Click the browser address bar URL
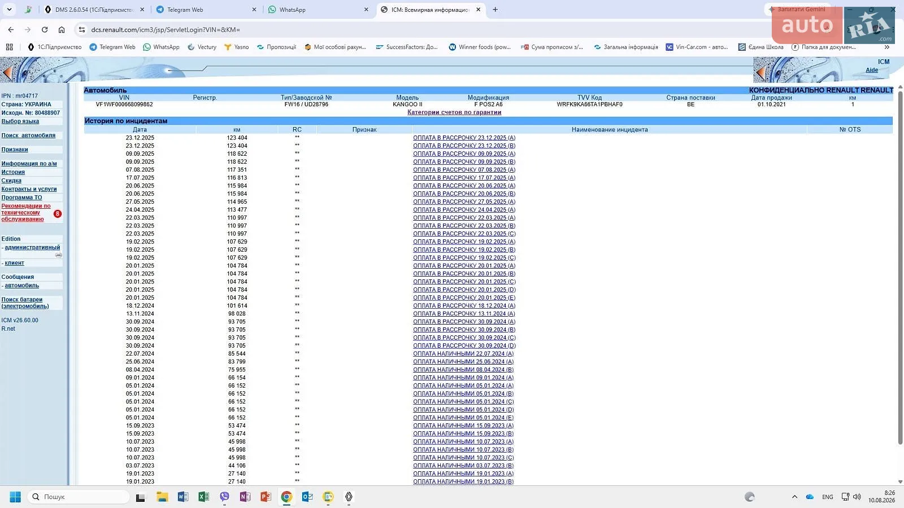Image resolution: width=904 pixels, height=508 pixels. [x=166, y=29]
